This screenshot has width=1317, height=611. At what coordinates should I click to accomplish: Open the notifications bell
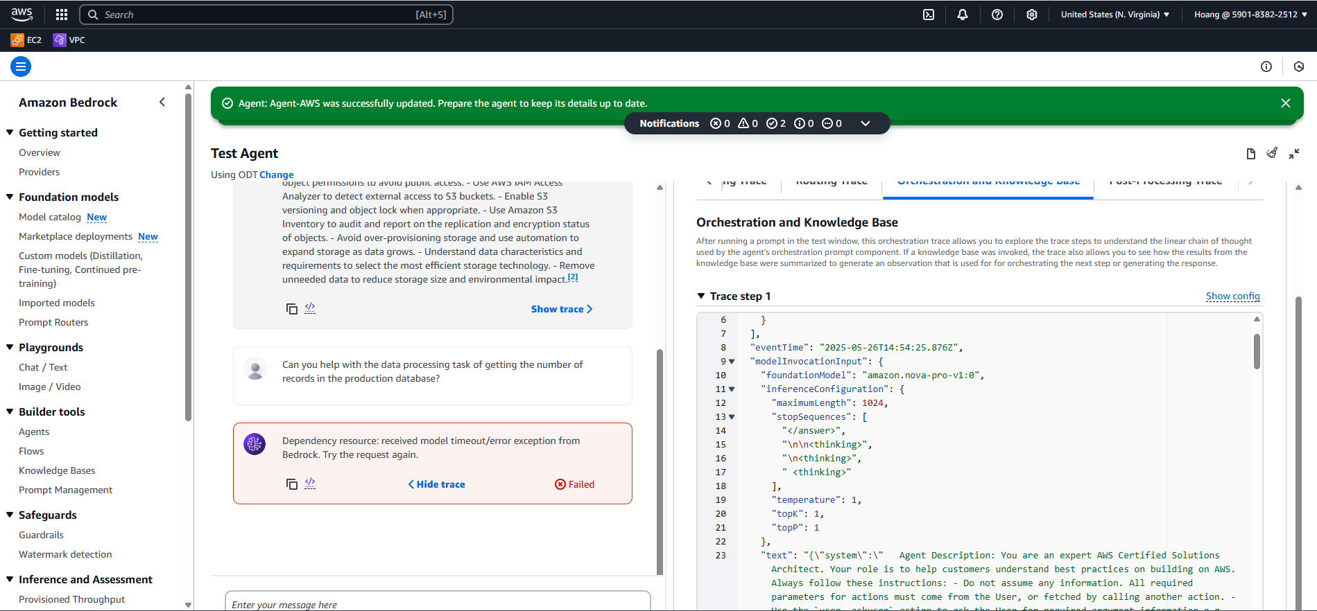[x=963, y=15]
